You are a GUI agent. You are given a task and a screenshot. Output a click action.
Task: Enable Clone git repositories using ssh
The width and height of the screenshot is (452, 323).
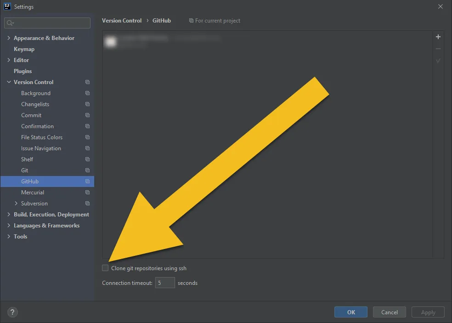[x=105, y=268]
